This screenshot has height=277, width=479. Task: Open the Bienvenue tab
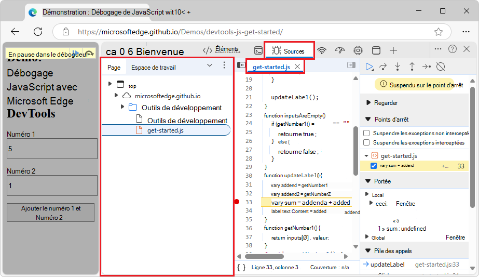pyautogui.click(x=160, y=52)
